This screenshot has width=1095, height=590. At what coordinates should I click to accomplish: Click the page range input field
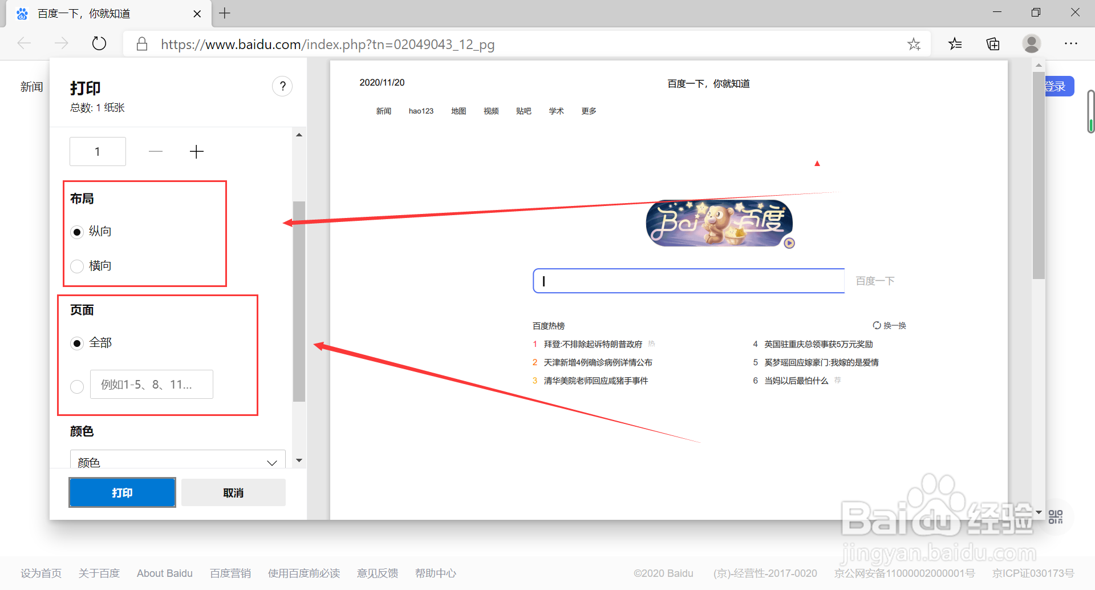tap(152, 385)
